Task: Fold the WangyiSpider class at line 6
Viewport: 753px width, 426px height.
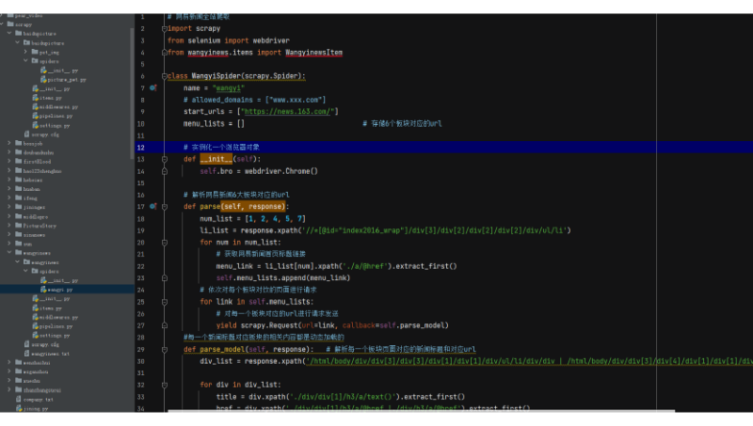Action: coord(163,75)
